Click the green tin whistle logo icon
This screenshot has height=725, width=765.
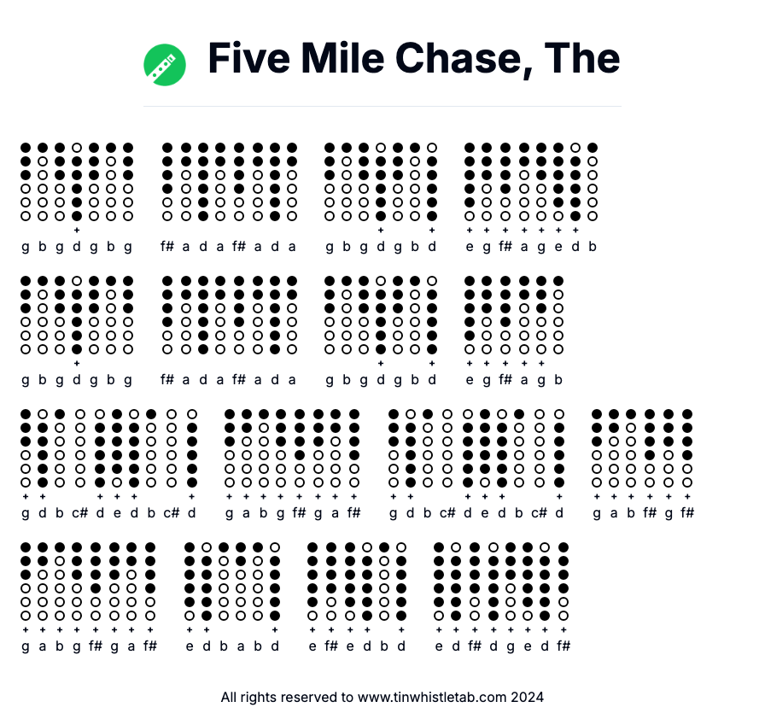coord(165,65)
